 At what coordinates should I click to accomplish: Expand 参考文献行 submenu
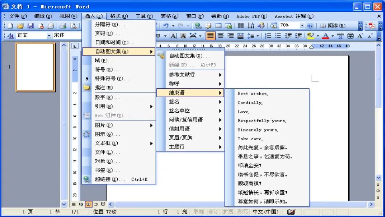point(190,75)
